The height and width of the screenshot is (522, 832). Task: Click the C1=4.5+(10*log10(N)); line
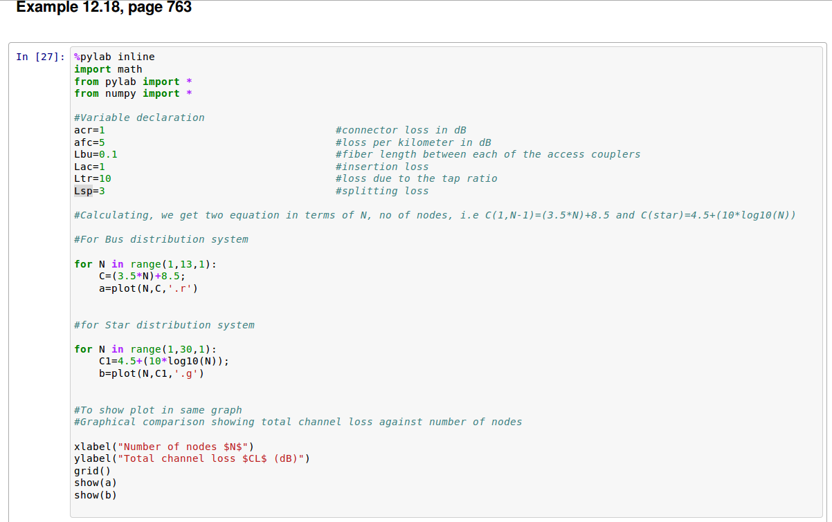(x=163, y=361)
